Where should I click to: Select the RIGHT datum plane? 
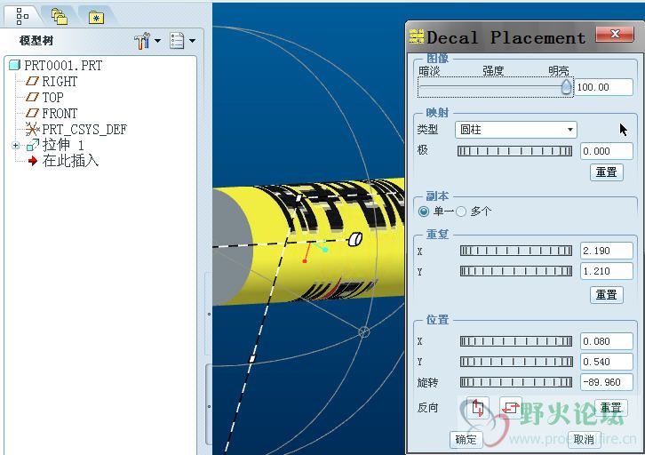click(60, 82)
